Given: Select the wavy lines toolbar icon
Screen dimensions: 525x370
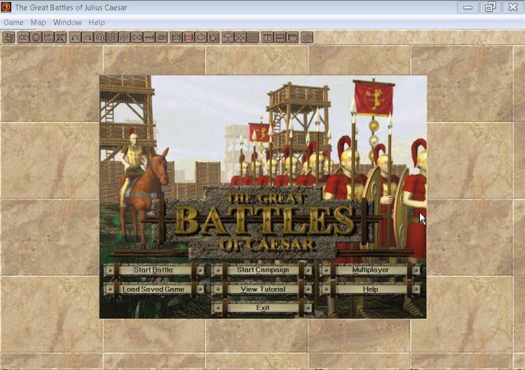Looking at the screenshot, I should [x=112, y=37].
